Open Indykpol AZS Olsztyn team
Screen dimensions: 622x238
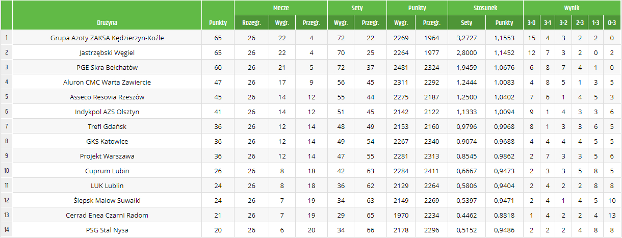(x=107, y=112)
